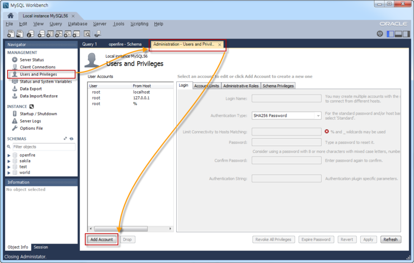
Task: Toggle the left sidebar panel icon
Action: (390, 34)
